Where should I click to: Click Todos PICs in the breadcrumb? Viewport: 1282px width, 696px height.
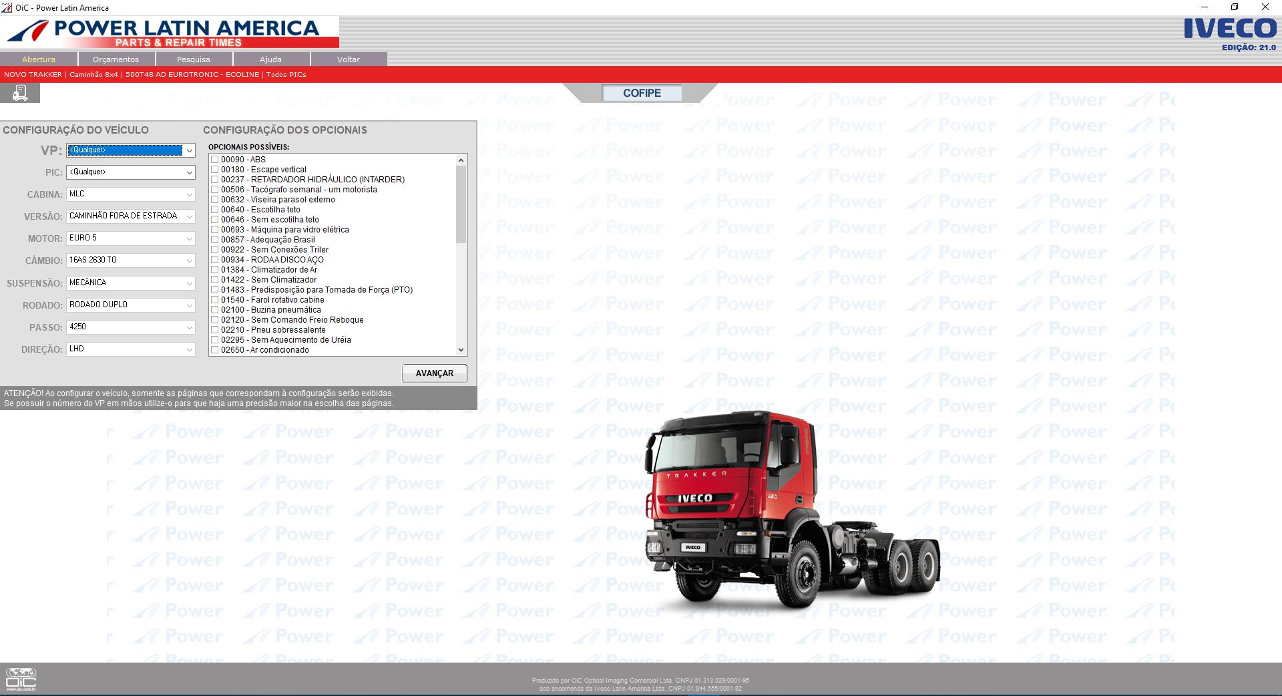(x=286, y=75)
